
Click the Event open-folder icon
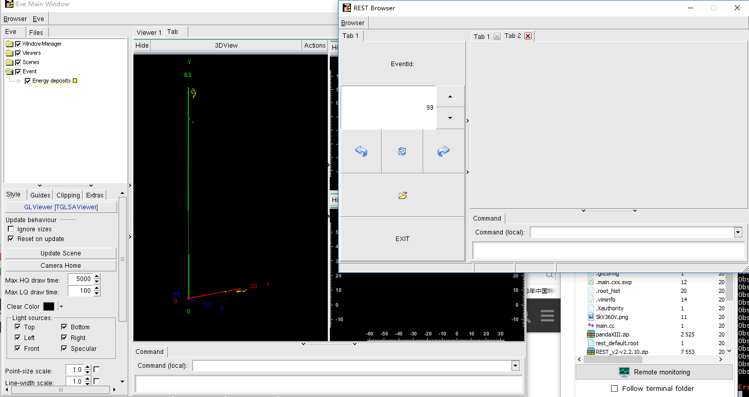[x=9, y=71]
